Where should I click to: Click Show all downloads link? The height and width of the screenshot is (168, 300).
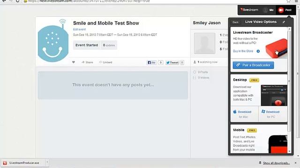276,163
